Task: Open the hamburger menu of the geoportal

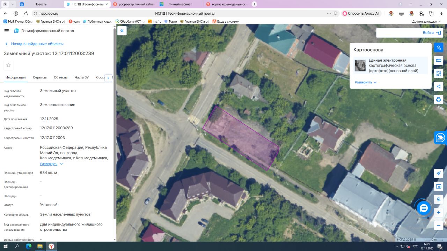Action: (6, 31)
